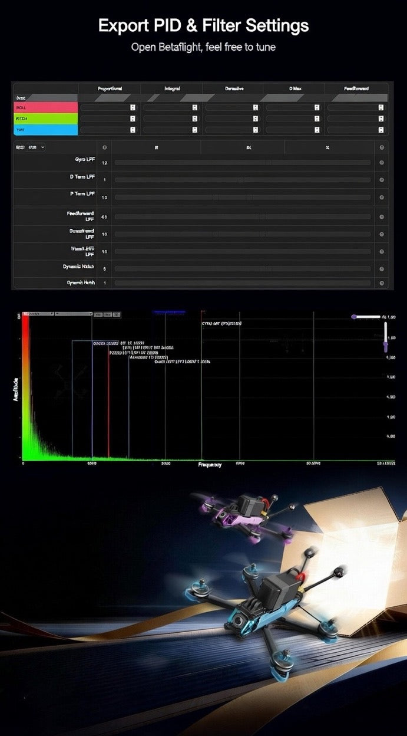The image size is (407, 736).
Task: Click the help icon in the filter table header, right side
Action: 382,148
